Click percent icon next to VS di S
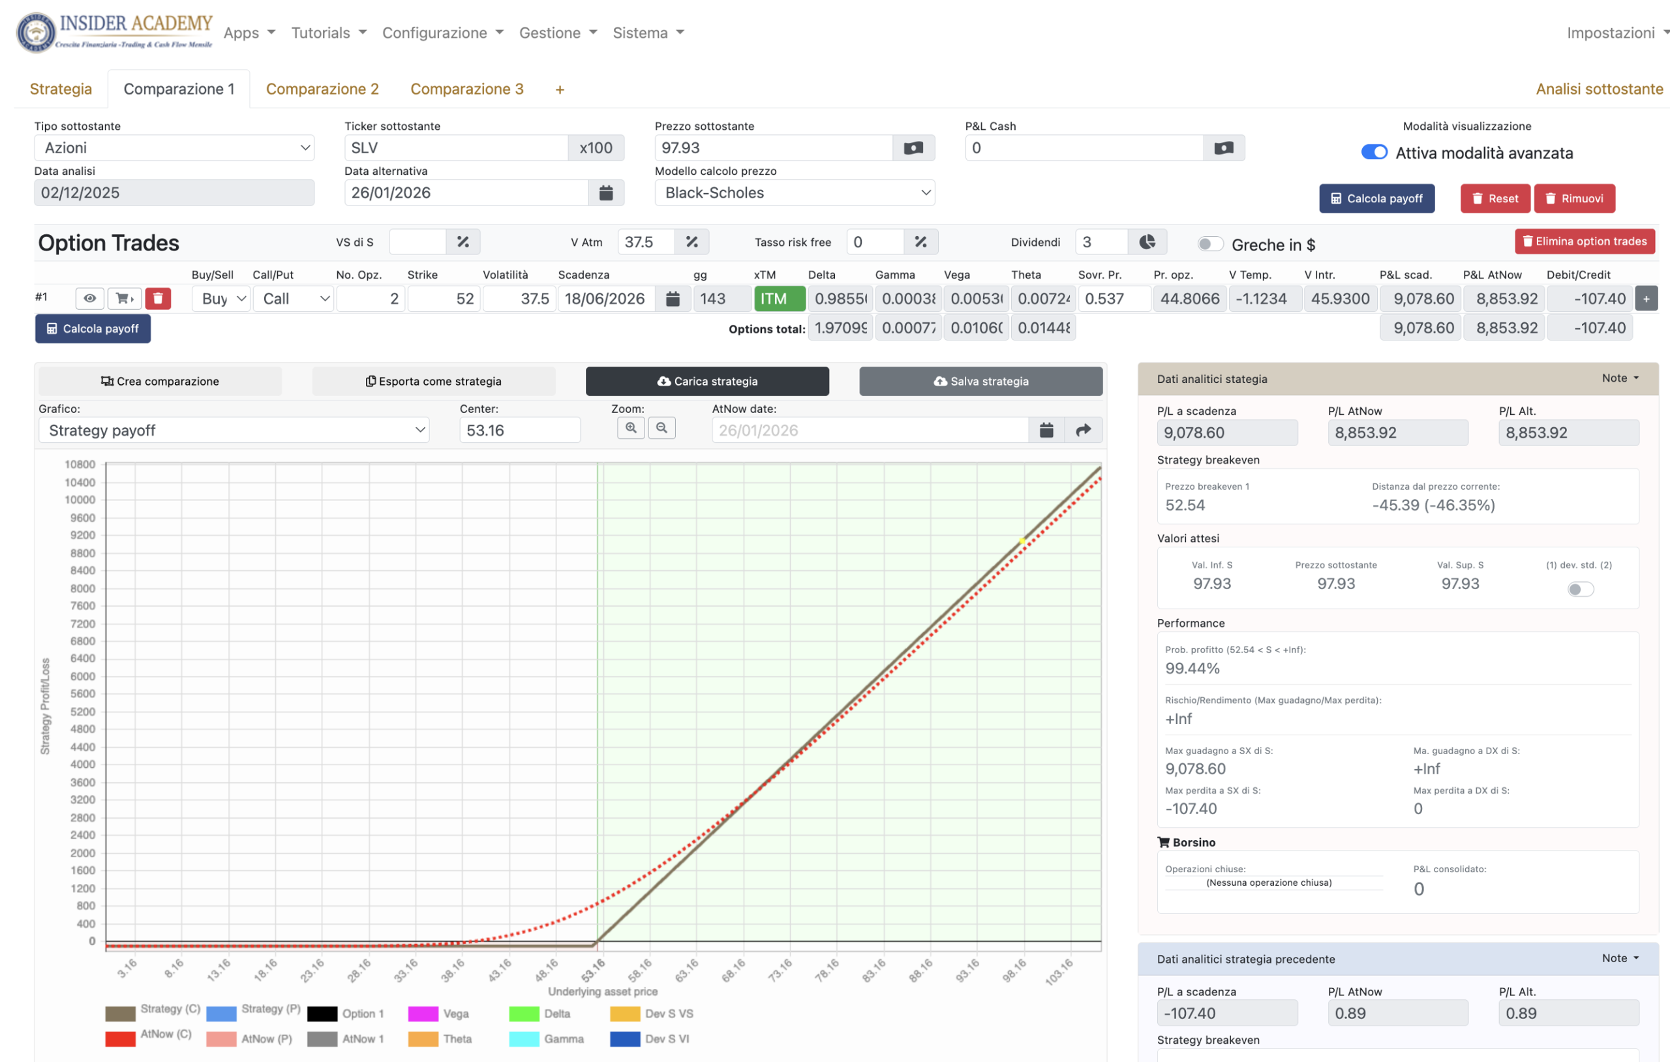The width and height of the screenshot is (1670, 1062). coord(463,242)
